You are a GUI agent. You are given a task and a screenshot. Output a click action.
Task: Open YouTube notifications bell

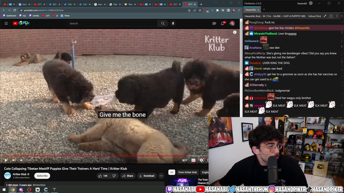click(x=223, y=24)
